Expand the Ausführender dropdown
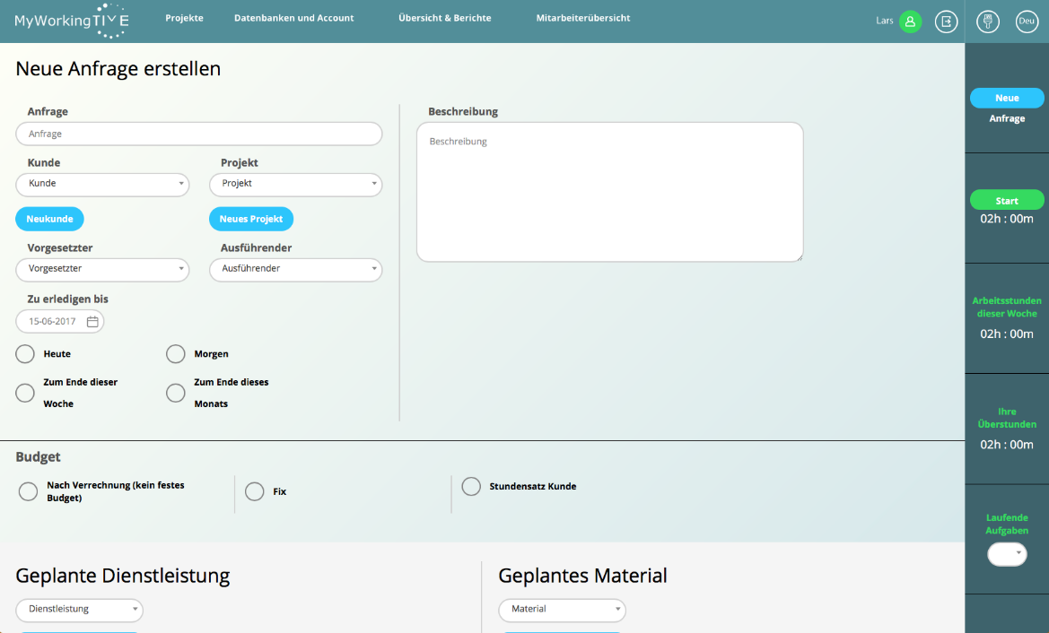This screenshot has width=1049, height=633. click(296, 269)
